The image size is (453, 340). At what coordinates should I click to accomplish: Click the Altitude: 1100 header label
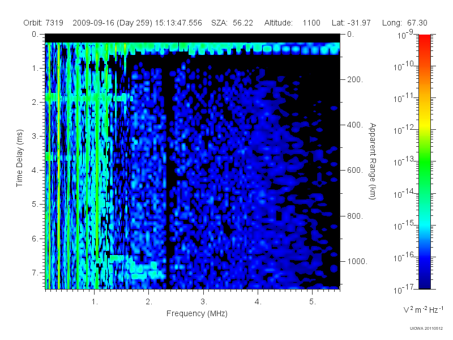click(292, 23)
